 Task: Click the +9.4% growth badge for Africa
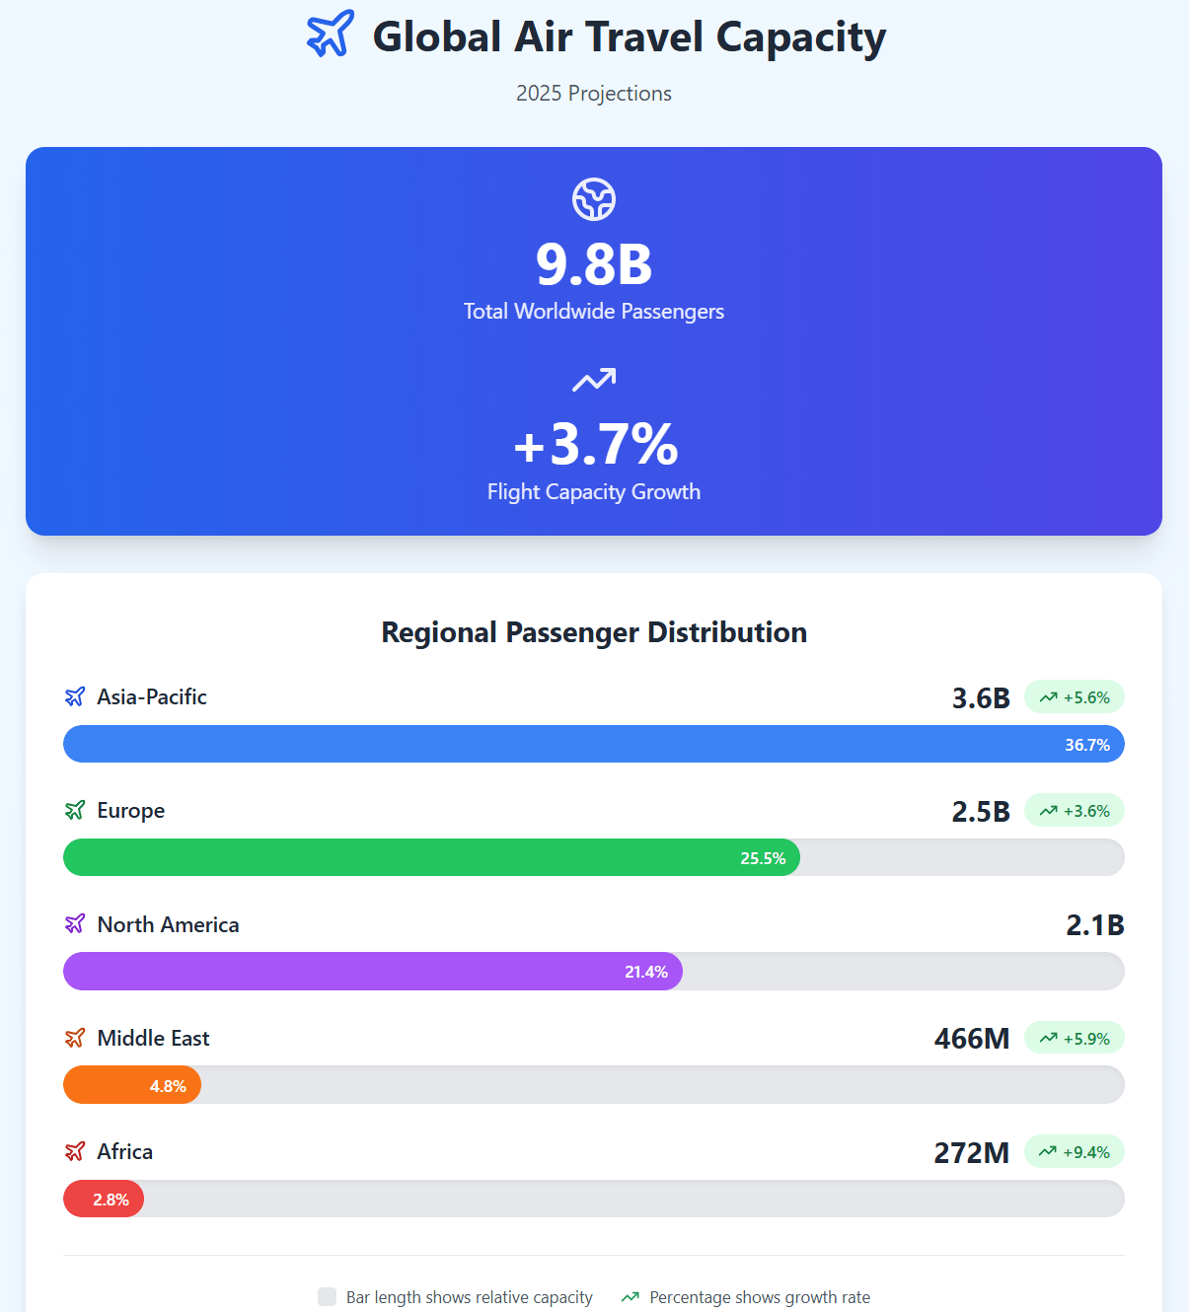click(1075, 1151)
